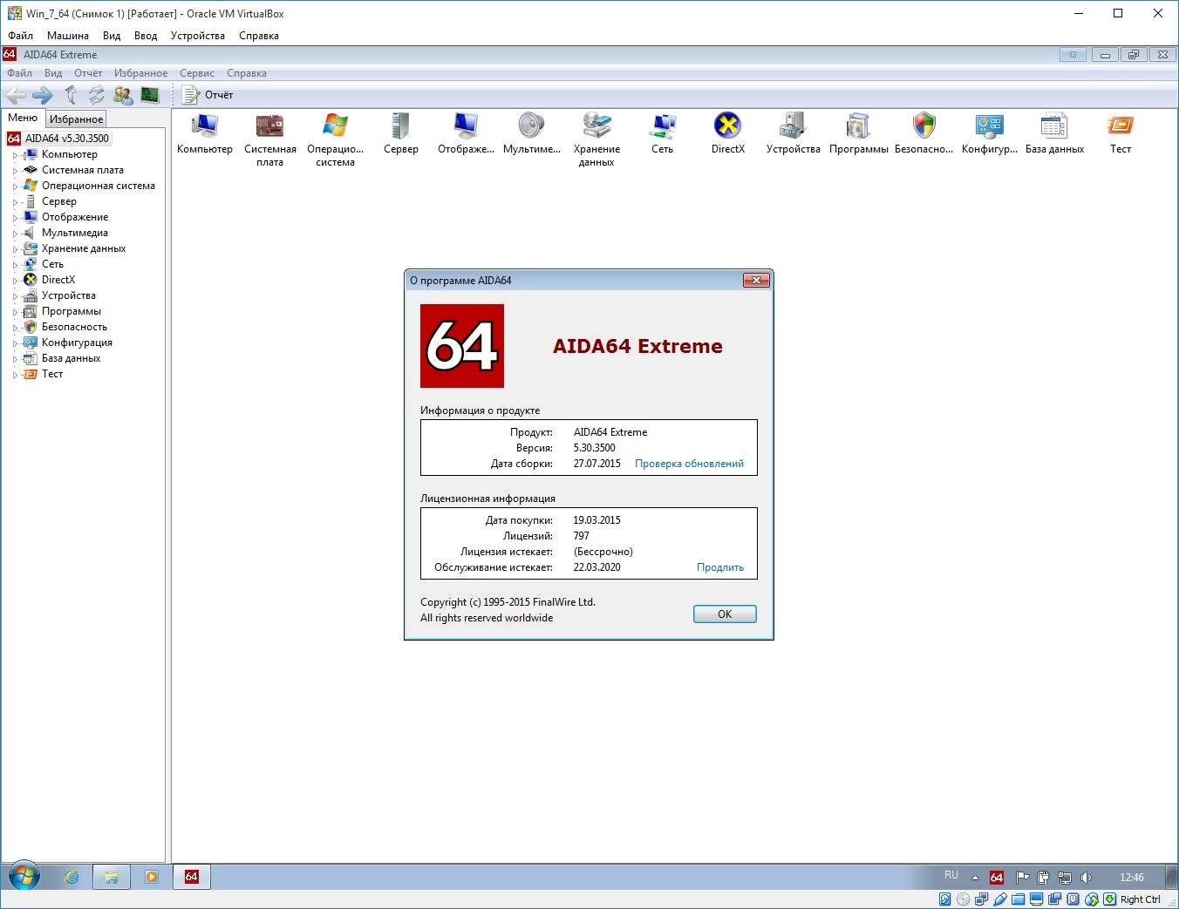Image resolution: width=1179 pixels, height=909 pixels.
Task: Click the RU language indicator
Action: [x=951, y=875]
